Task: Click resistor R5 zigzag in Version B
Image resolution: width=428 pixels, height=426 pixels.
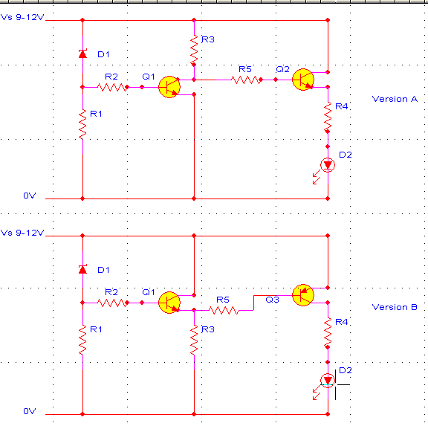Action: click(x=224, y=310)
